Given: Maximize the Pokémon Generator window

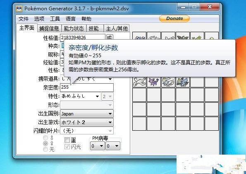Looking at the screenshot, I should [x=194, y=7].
